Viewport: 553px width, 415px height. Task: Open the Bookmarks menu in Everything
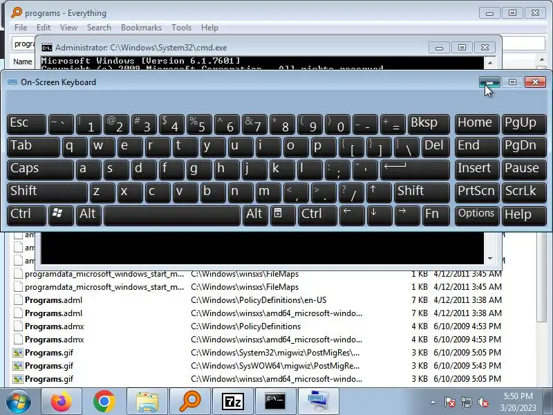coord(141,28)
